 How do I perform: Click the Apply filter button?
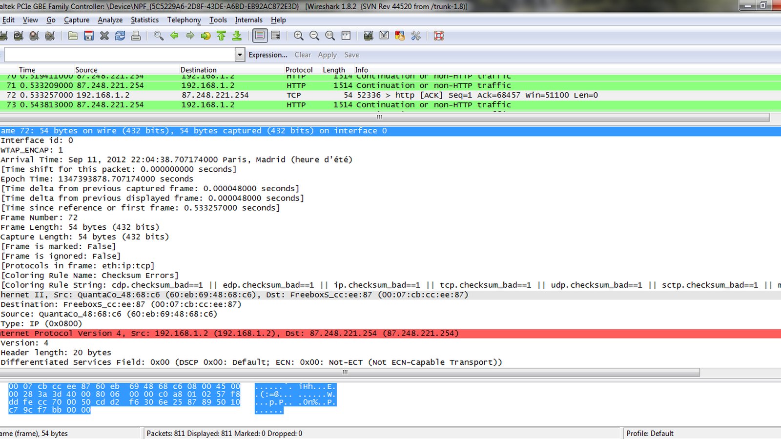[x=328, y=55]
